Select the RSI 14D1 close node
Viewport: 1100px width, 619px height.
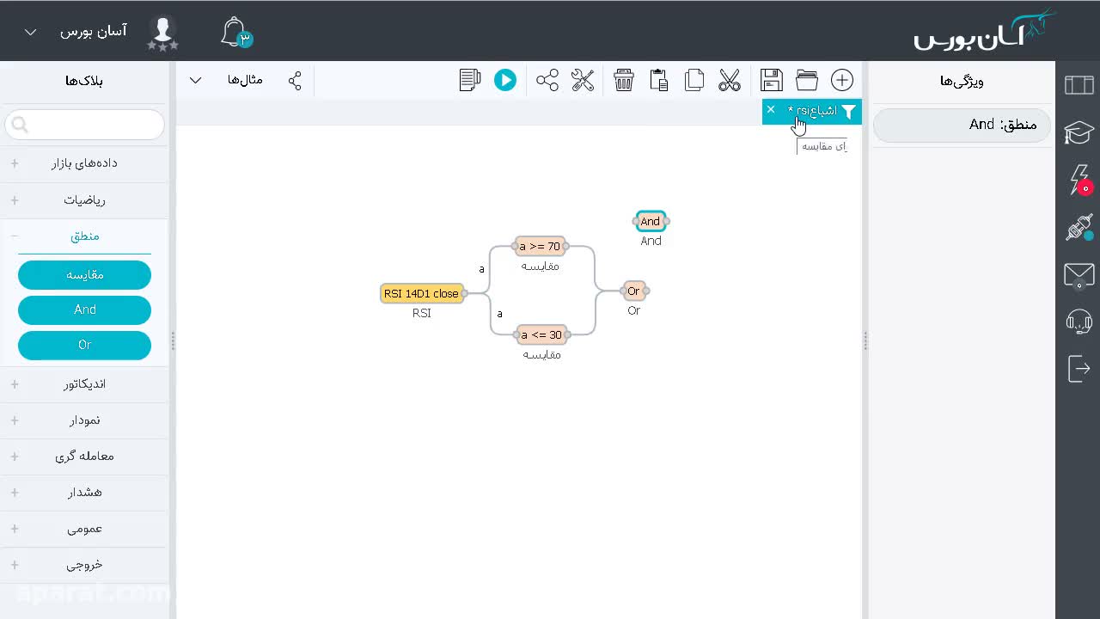click(422, 293)
